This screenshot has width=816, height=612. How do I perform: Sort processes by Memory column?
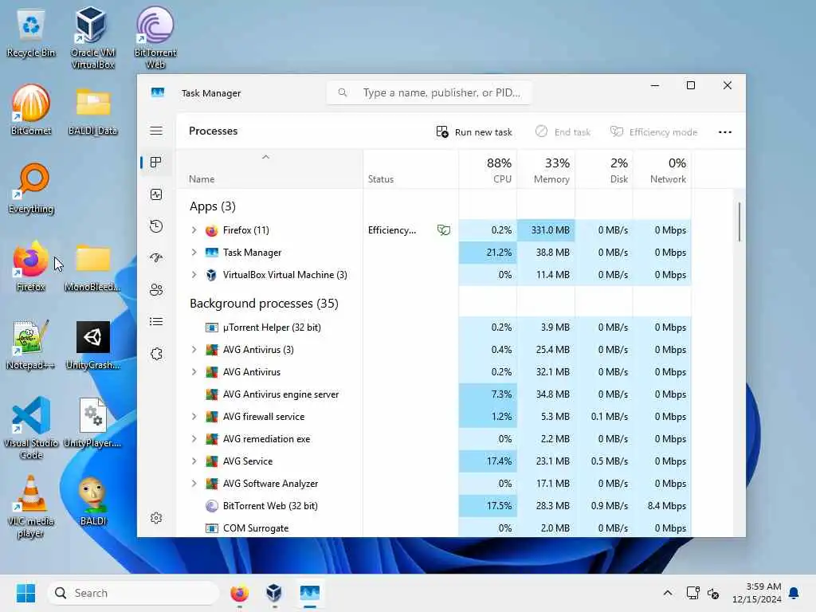[x=546, y=169]
